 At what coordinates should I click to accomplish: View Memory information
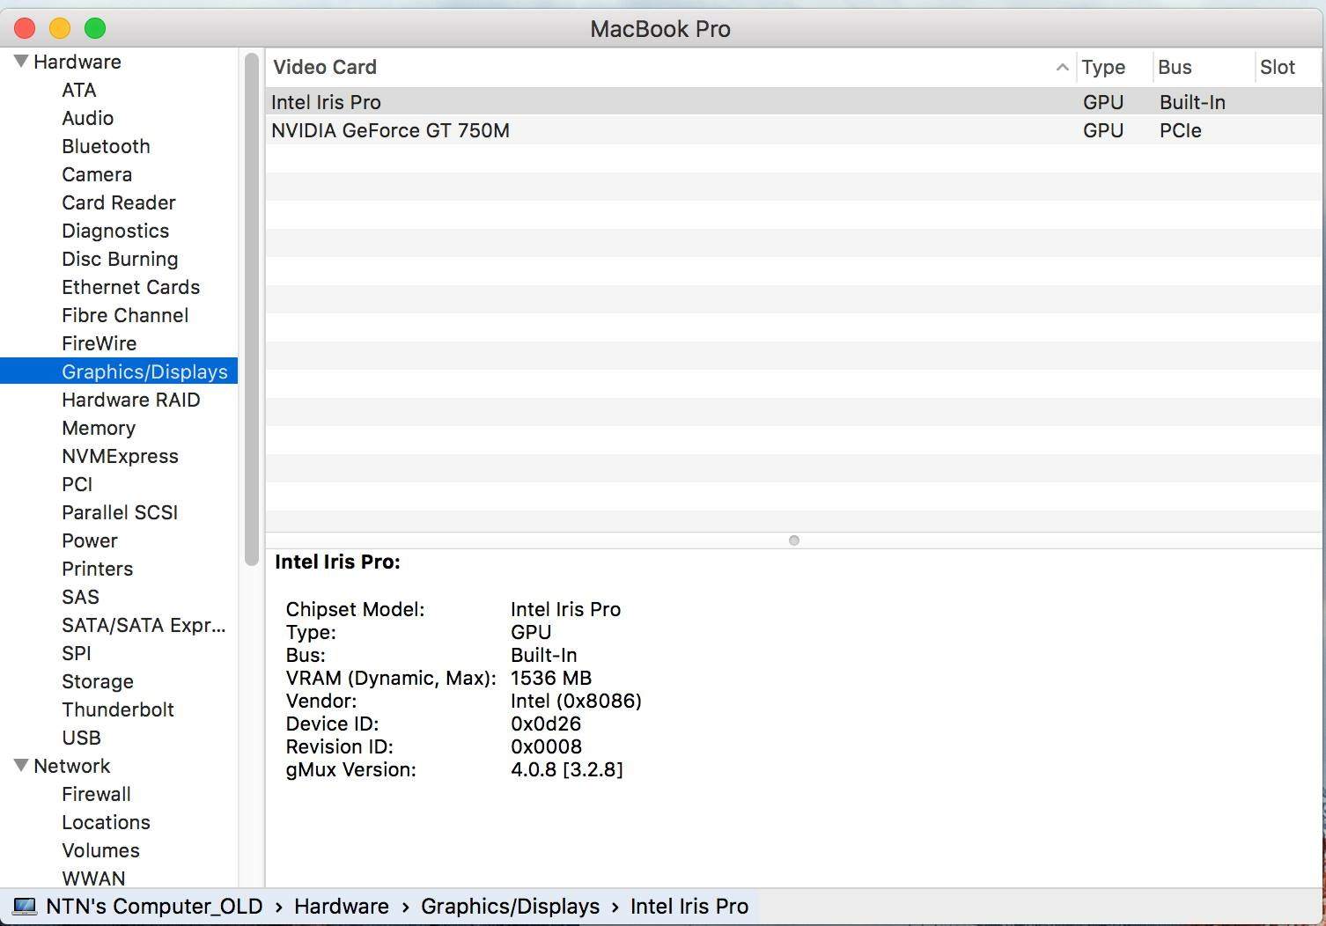[x=99, y=428]
